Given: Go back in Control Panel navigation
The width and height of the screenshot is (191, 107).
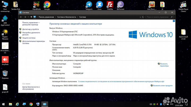Looking at the screenshot, I should pyautogui.click(x=21, y=17).
